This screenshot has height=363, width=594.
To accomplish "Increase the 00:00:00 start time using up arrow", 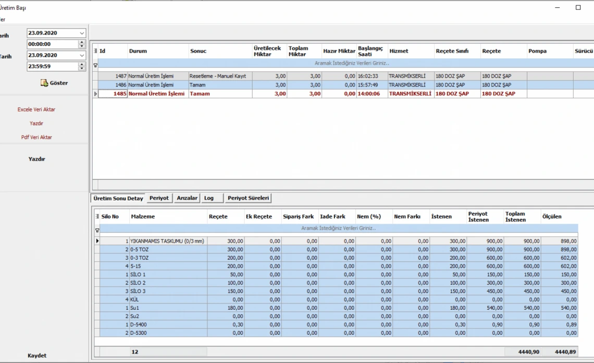I will (82, 42).
